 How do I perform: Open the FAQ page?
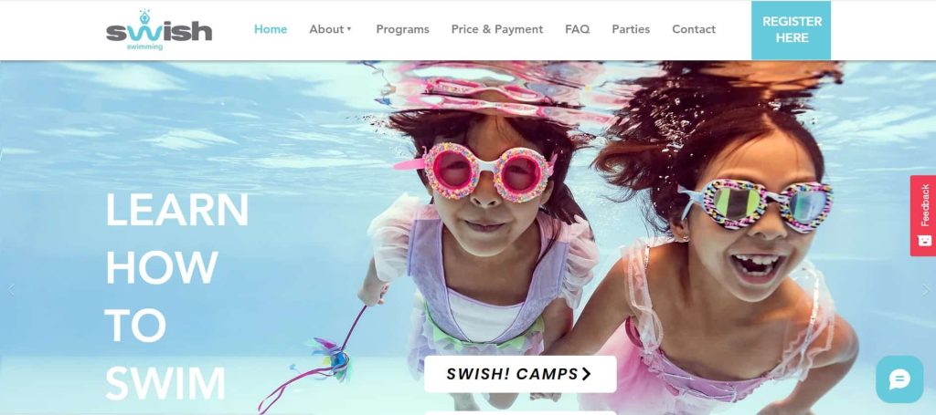coord(578,29)
